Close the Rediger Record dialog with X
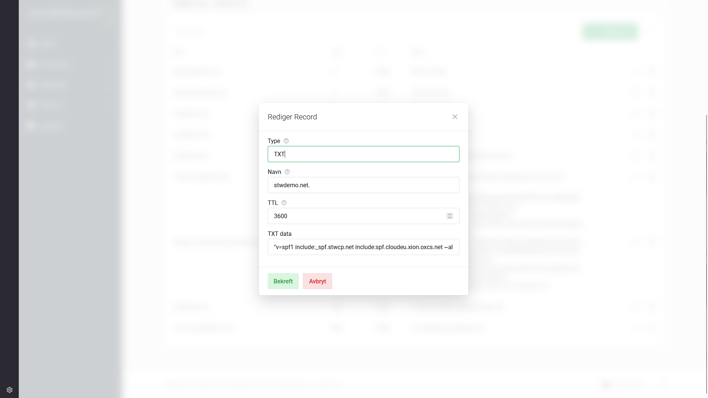 pos(455,117)
